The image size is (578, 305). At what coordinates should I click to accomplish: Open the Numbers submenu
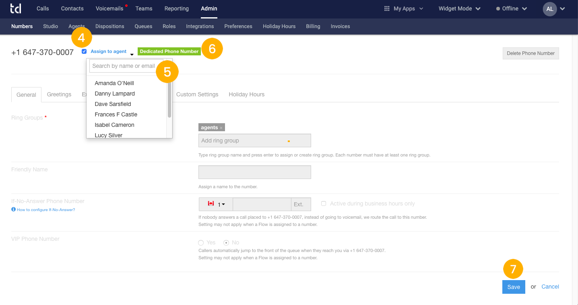click(x=22, y=26)
